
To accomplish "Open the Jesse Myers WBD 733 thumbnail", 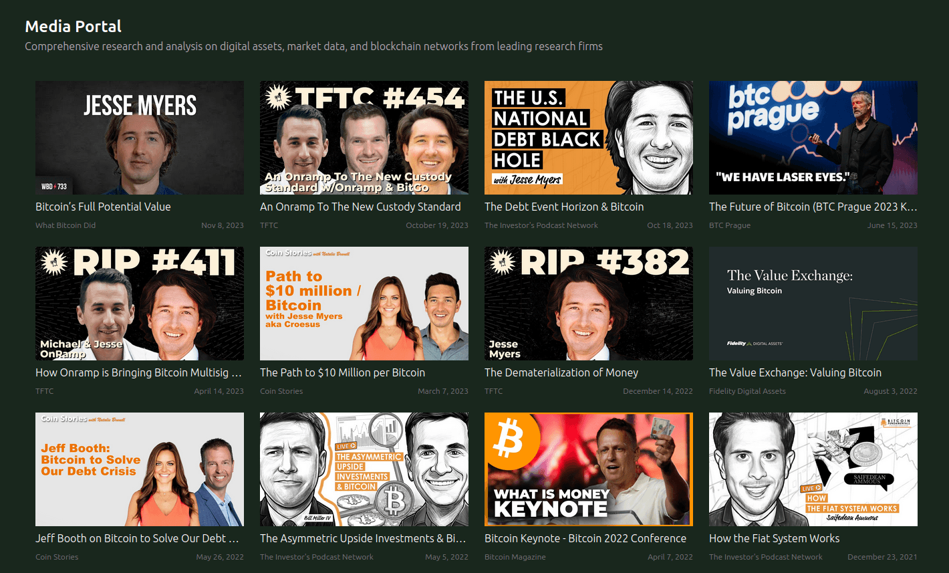I will click(139, 138).
